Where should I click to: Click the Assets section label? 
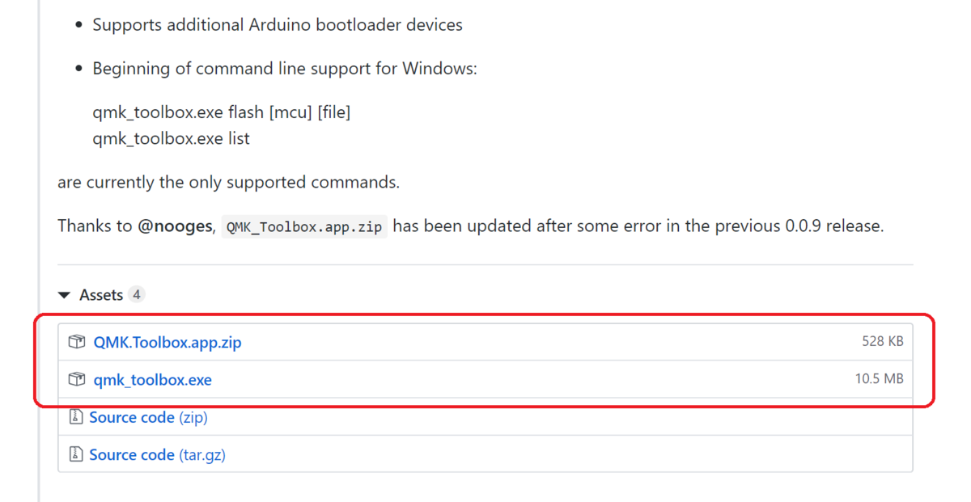pyautogui.click(x=101, y=295)
